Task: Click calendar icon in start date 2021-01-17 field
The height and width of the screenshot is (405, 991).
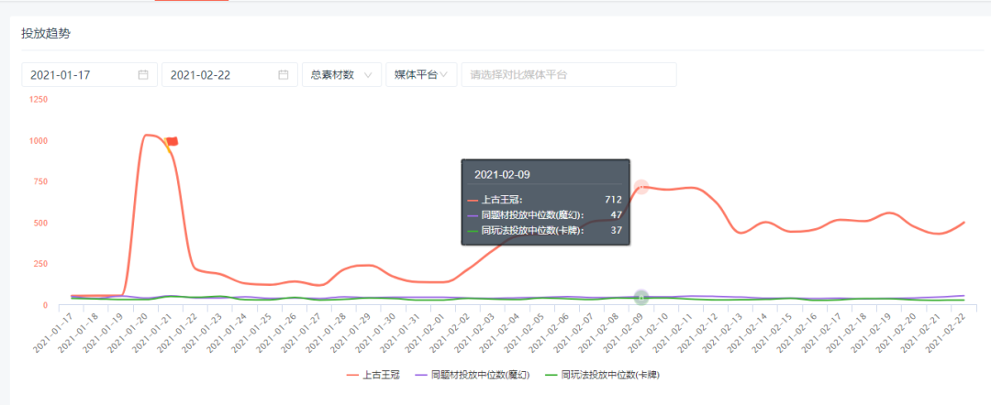Action: [x=143, y=75]
